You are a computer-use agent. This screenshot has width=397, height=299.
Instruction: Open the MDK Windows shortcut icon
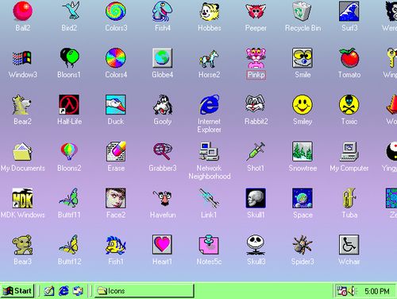pyautogui.click(x=23, y=198)
